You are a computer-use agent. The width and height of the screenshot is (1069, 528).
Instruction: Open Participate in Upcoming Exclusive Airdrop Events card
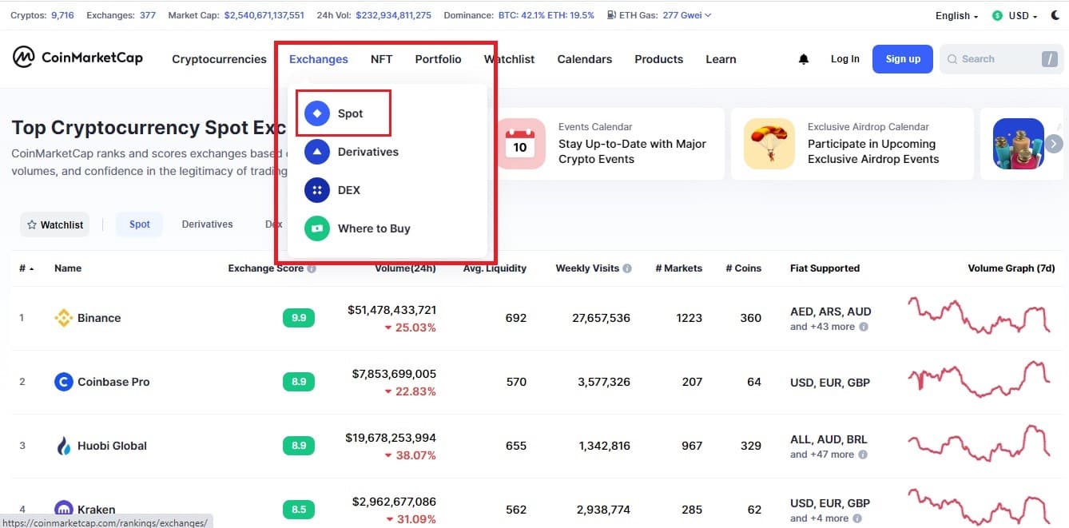point(852,144)
